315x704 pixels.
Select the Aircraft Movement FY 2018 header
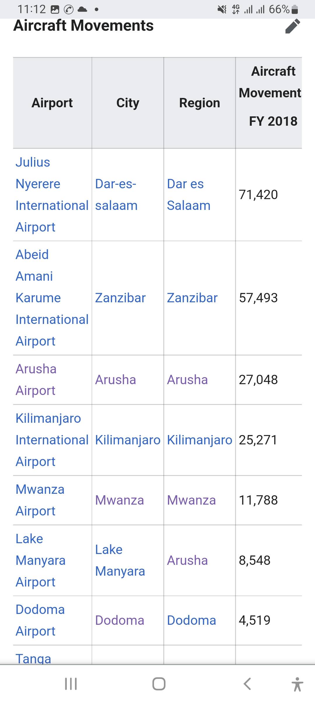[x=269, y=96]
